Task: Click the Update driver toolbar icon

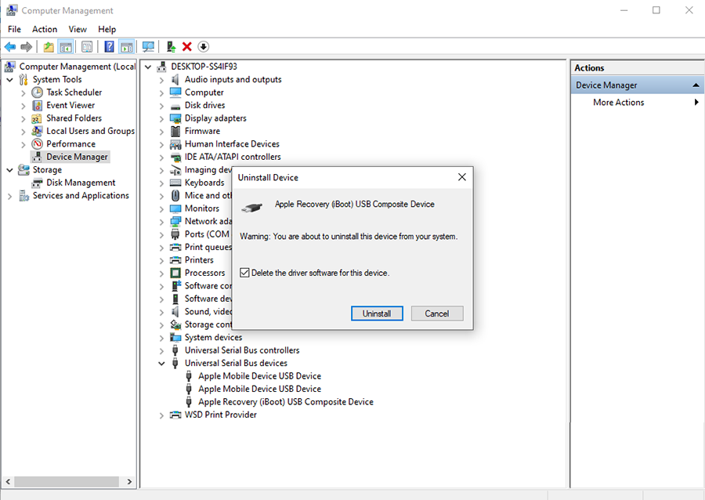Action: [x=171, y=47]
